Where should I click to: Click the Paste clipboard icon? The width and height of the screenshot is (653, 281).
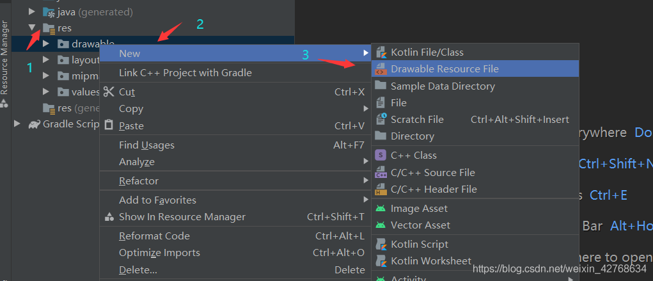[109, 125]
